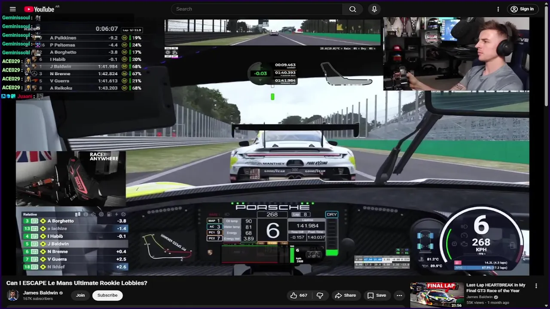The width and height of the screenshot is (550, 309).
Task: Go to YouTube home via logo
Action: tap(39, 9)
